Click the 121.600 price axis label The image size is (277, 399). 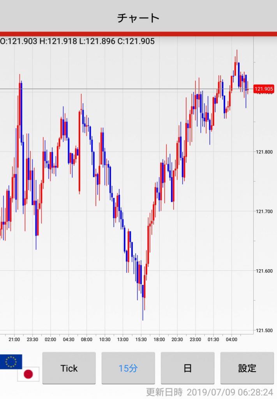264,271
